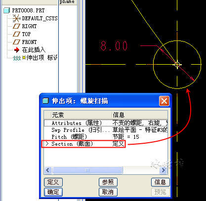This screenshot has width=206, height=201.
Task: Click 信息 column header
Action: coord(119,115)
